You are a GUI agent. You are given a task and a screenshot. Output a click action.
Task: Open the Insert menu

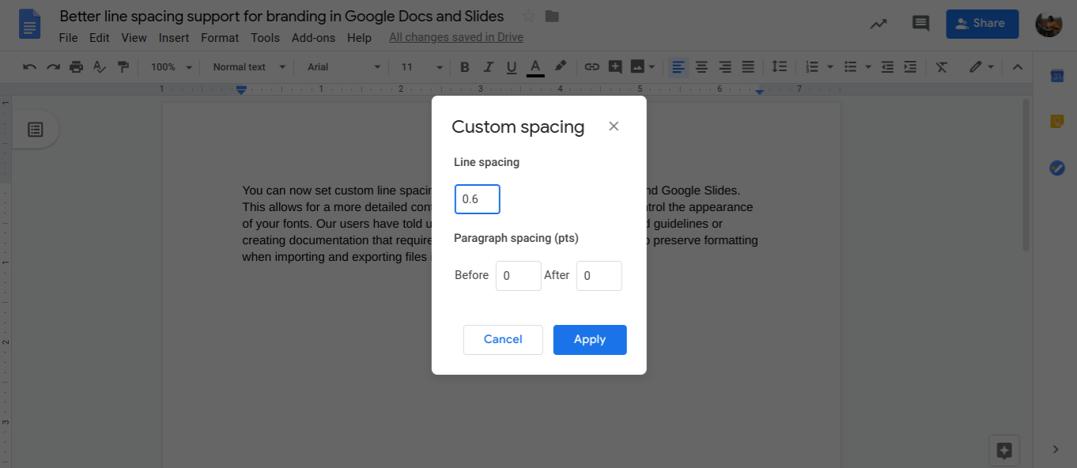(x=174, y=37)
